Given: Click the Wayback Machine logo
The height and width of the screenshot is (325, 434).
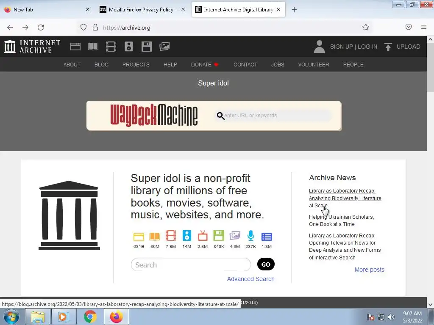Looking at the screenshot, I should (x=154, y=115).
